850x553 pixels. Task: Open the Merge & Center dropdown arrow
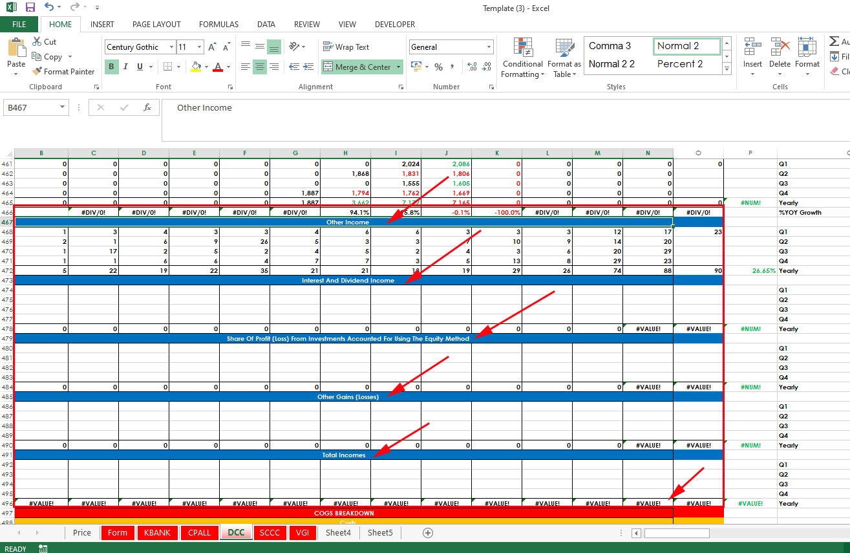click(399, 67)
